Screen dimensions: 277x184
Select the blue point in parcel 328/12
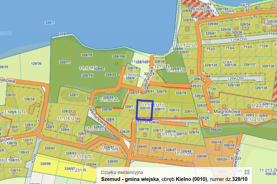click(175, 117)
